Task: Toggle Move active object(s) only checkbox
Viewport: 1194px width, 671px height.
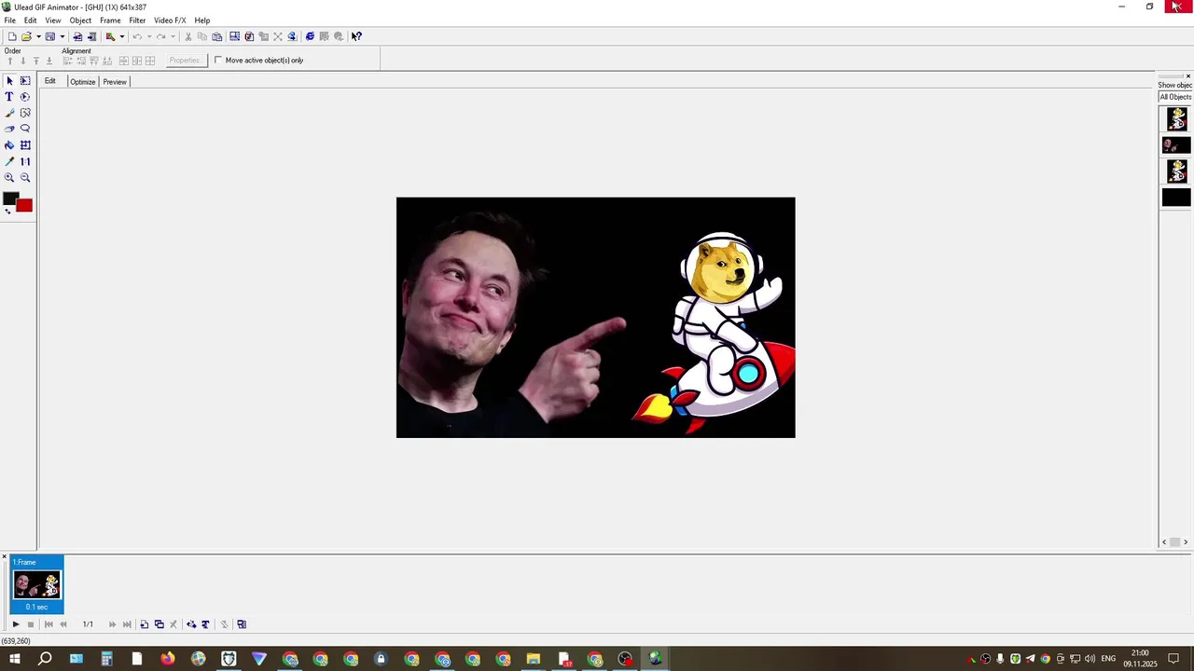Action: pos(218,60)
